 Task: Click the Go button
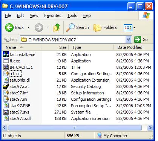point(141,39)
